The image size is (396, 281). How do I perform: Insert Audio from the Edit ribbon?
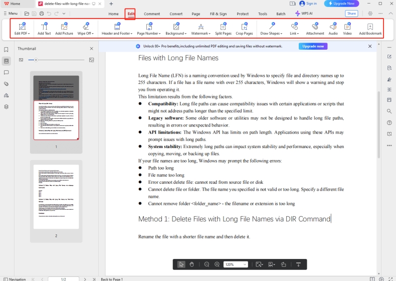pyautogui.click(x=333, y=29)
